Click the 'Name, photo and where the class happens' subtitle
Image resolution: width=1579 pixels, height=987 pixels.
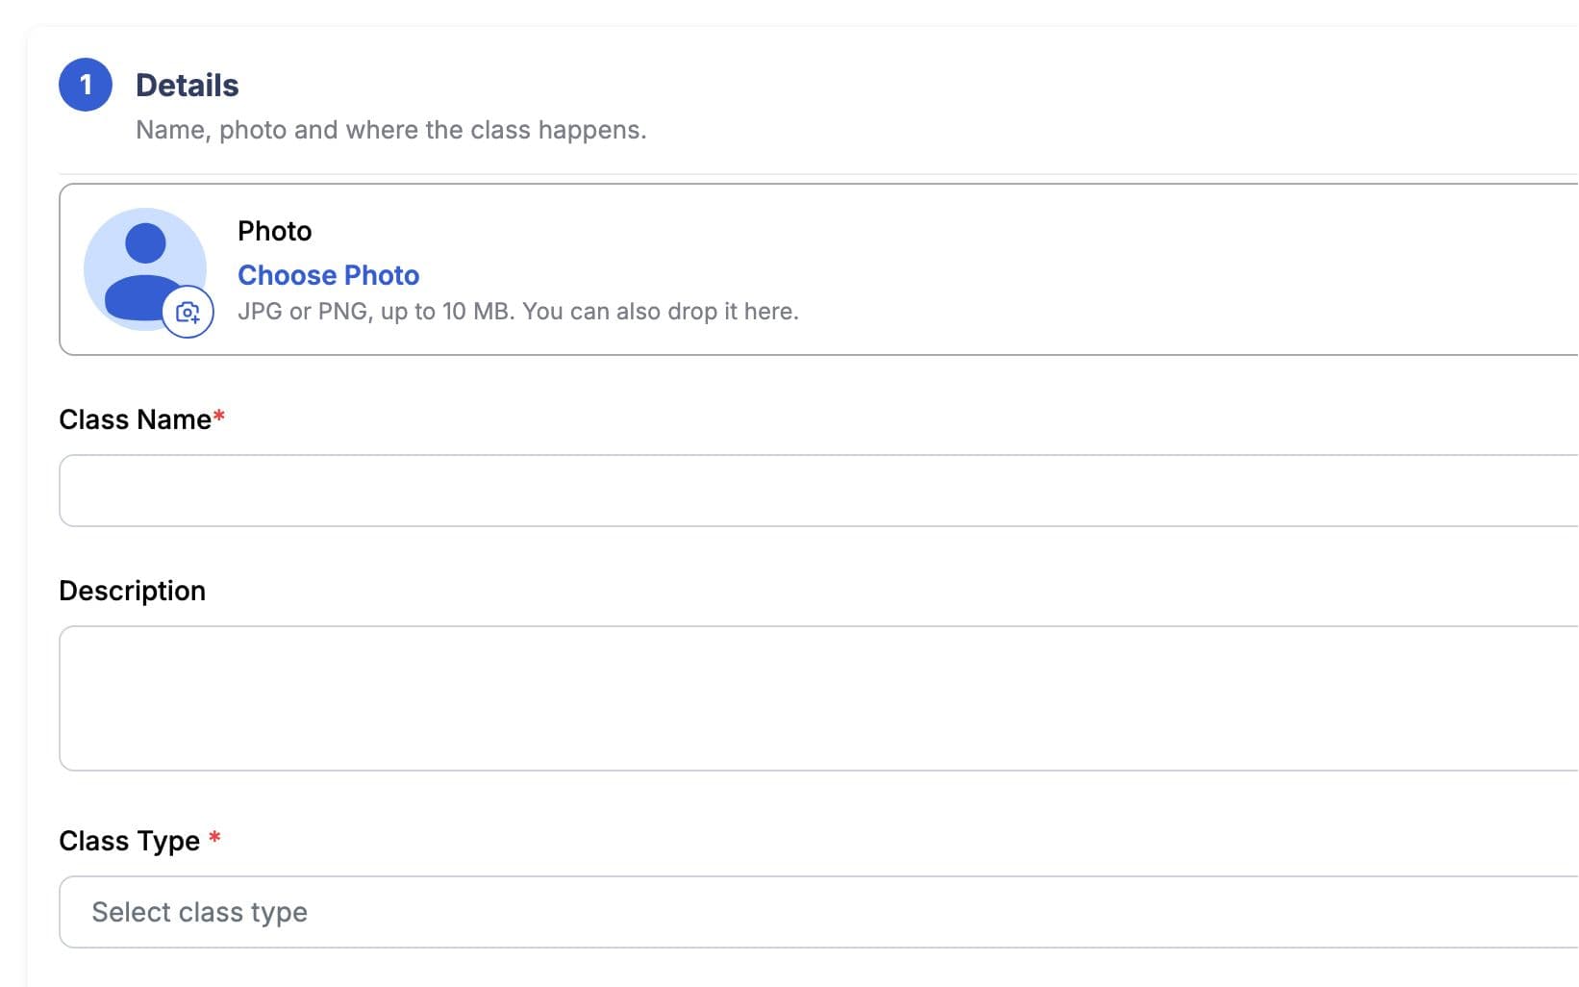(x=391, y=130)
